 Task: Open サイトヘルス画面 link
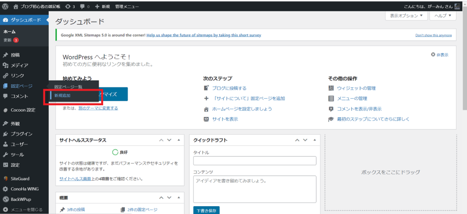click(75, 179)
